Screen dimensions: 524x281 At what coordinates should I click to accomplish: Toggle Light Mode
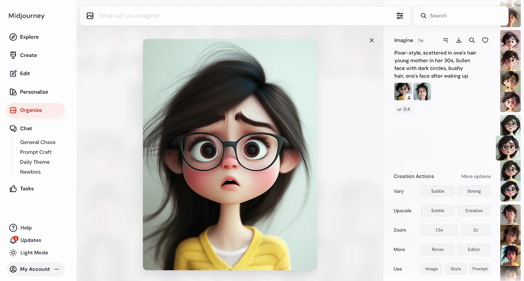(35, 253)
